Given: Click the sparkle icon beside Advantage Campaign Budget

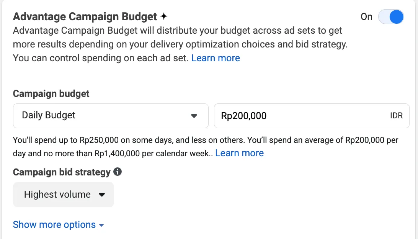Looking at the screenshot, I should (x=164, y=16).
